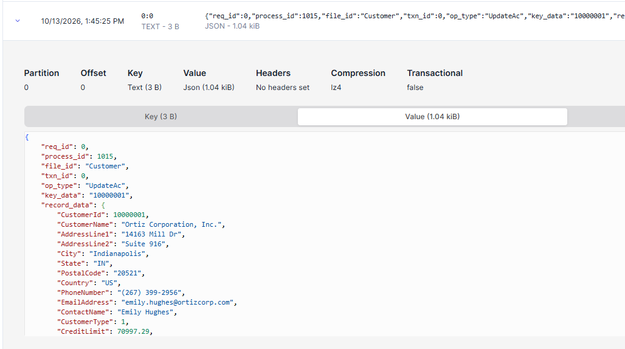Click the ContactName Emily Hughes line
625x349 pixels.
click(117, 312)
